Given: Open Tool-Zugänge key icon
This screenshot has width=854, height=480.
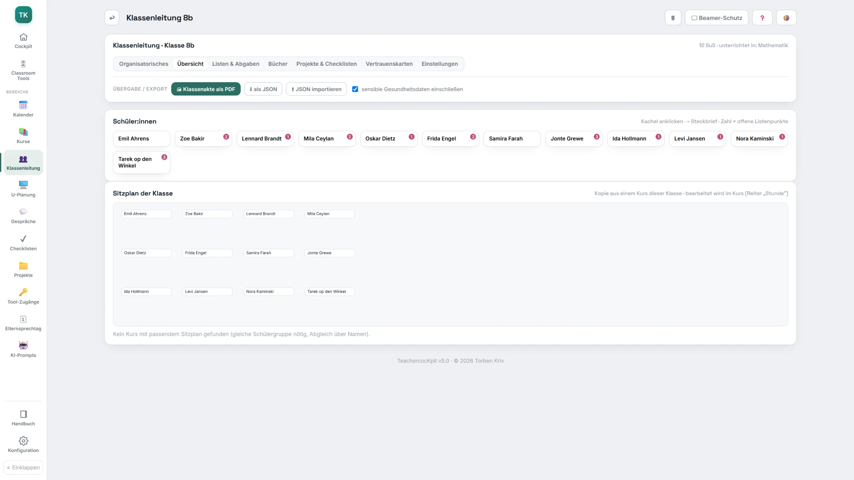Looking at the screenshot, I should (23, 292).
